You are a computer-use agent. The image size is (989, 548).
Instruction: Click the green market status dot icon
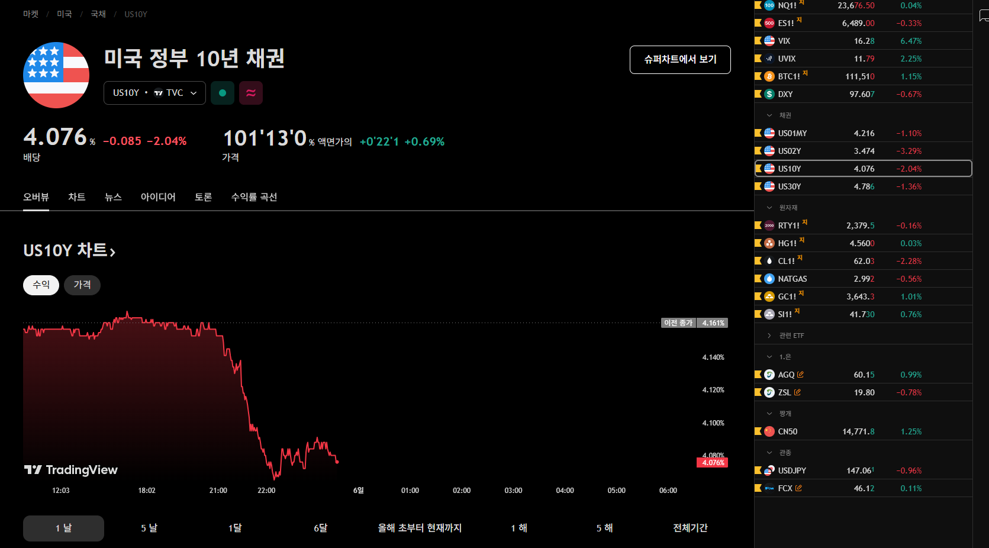[223, 93]
